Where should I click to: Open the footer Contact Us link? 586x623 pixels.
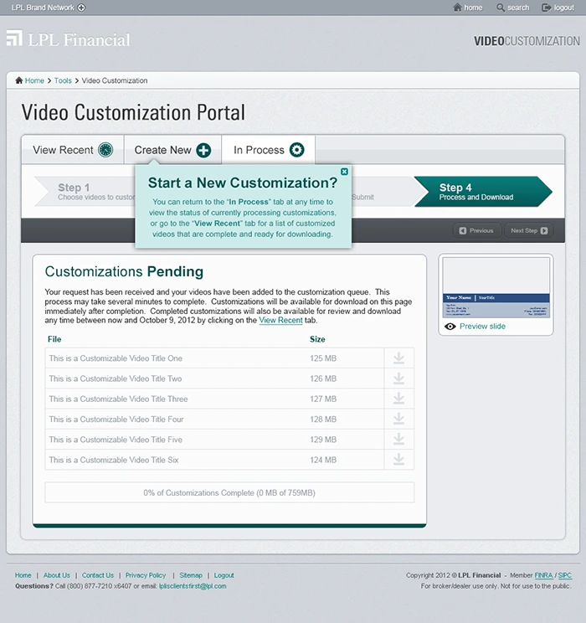point(98,575)
